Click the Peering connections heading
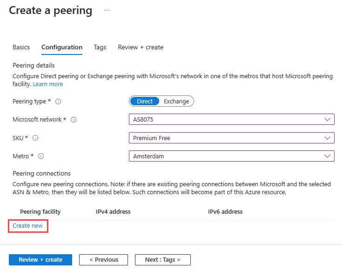This screenshot has height=271, width=343. coord(41,173)
